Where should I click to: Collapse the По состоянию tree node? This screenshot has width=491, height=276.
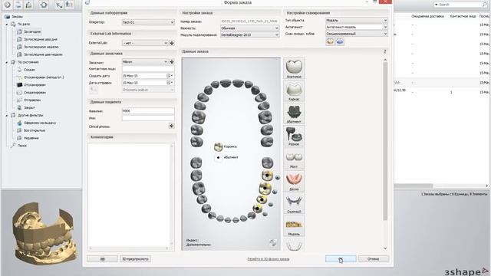[x=7, y=62]
